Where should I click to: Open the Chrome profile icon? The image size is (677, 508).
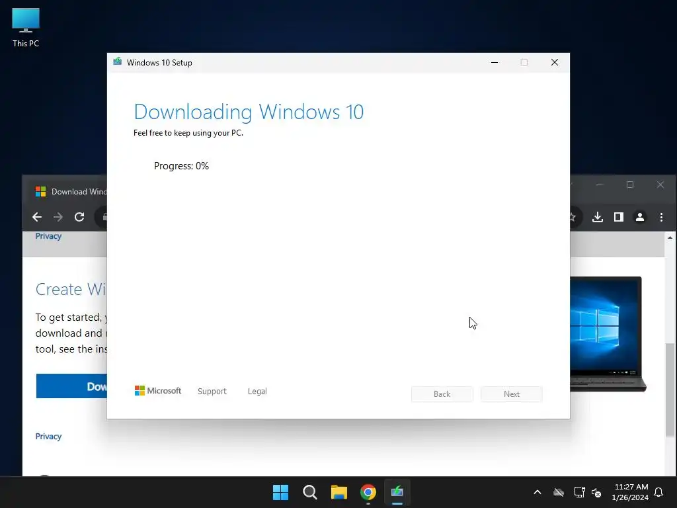640,217
